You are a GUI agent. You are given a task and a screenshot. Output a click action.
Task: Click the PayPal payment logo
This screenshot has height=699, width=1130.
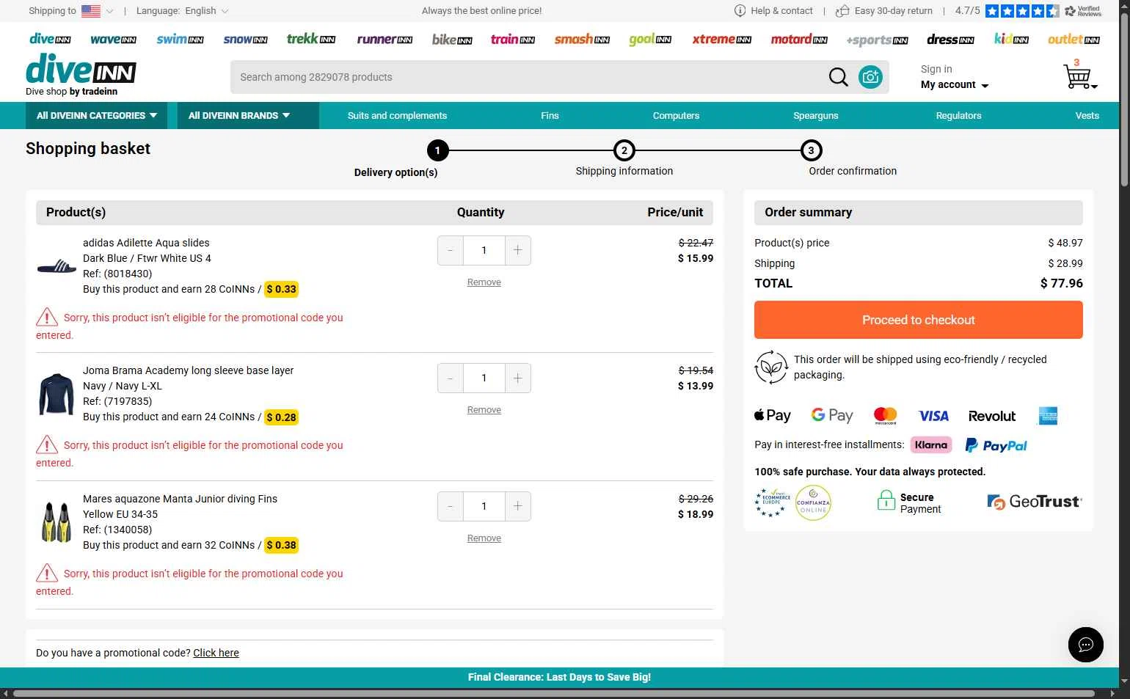pos(996,445)
